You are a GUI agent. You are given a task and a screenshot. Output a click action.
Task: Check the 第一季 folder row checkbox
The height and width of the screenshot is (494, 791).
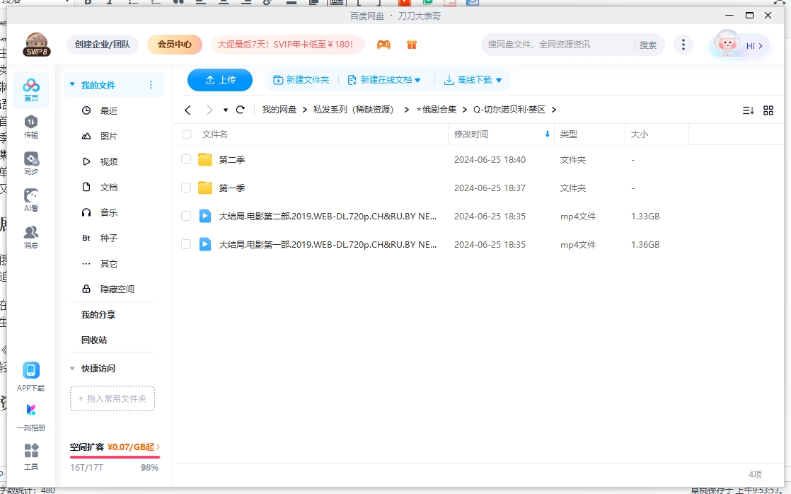185,188
